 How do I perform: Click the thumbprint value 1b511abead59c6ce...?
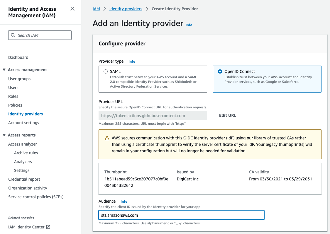(136, 182)
